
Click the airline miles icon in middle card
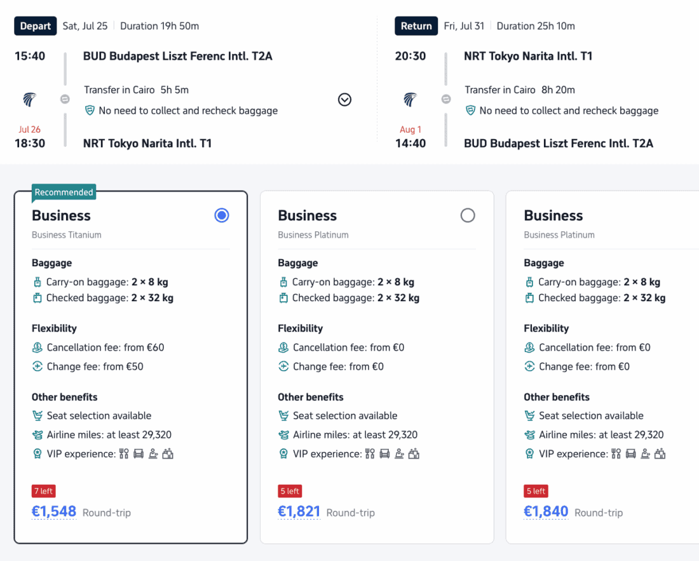[x=283, y=435]
